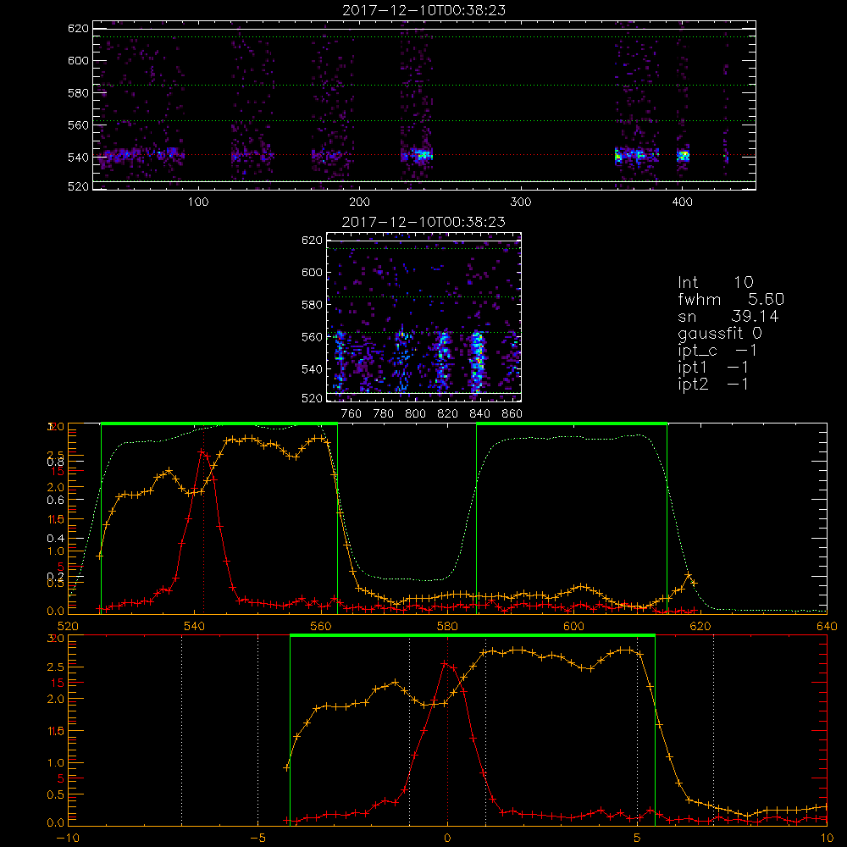Click the red curve peak in third plot
Screen dimensions: 847x847
click(201, 451)
